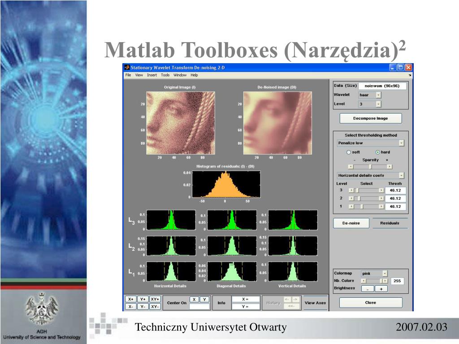
Task: Open the View menu
Action: pyautogui.click(x=139, y=75)
